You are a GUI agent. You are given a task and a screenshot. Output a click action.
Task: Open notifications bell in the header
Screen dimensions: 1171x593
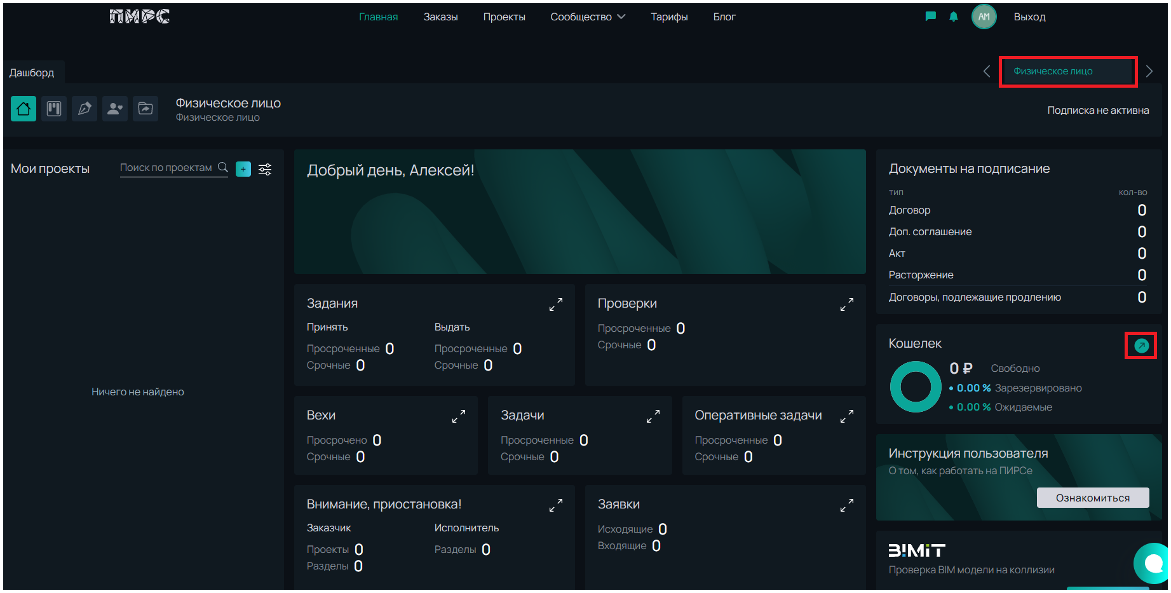(x=954, y=17)
